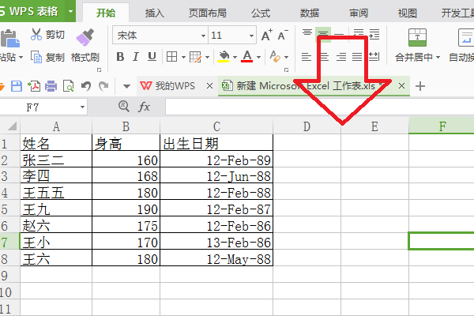Increase indent icon

374,34
